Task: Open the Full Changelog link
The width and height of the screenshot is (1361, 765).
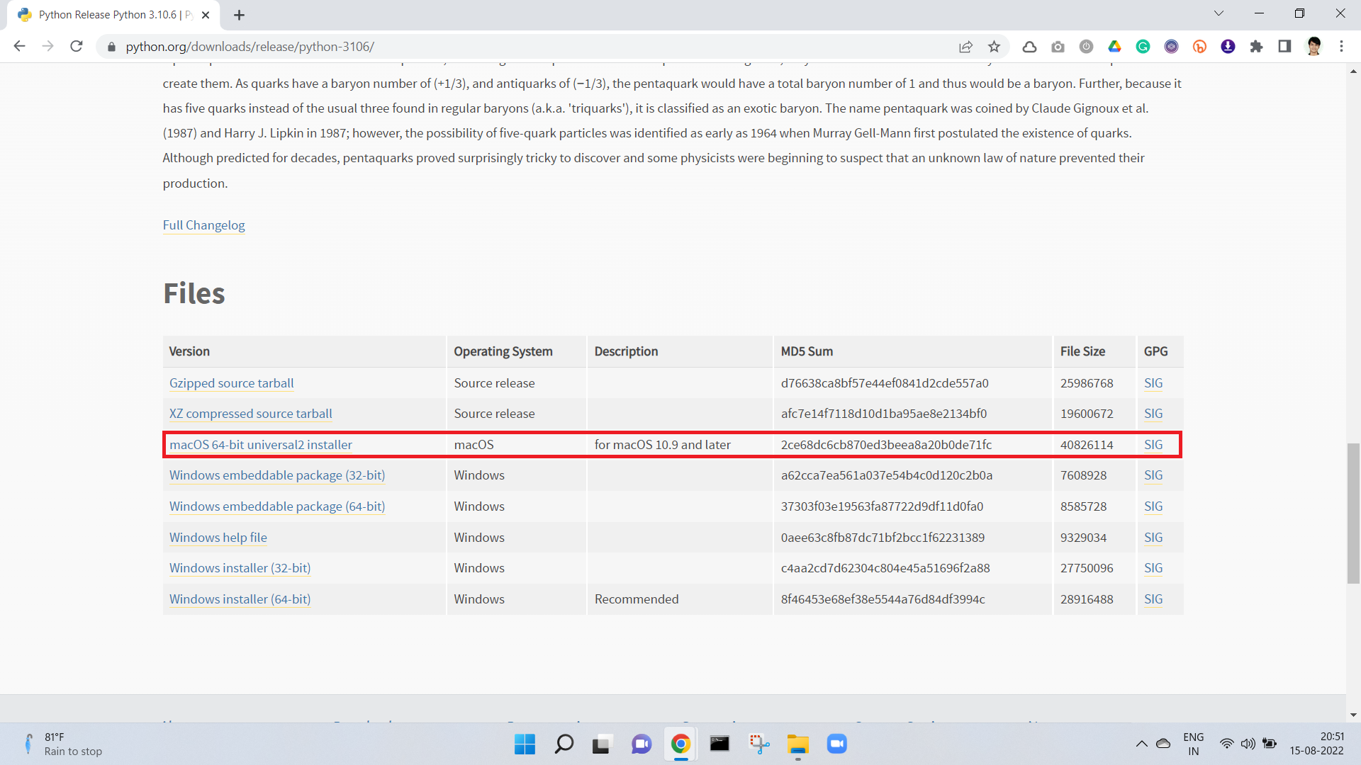Action: (203, 225)
